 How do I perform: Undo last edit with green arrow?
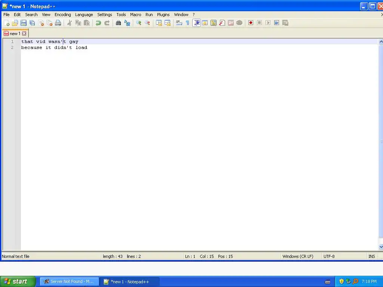[98, 23]
